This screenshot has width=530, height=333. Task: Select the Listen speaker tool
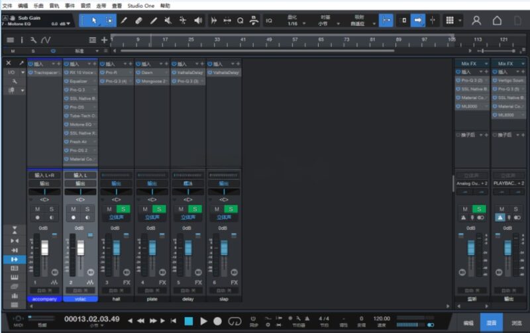point(198,21)
